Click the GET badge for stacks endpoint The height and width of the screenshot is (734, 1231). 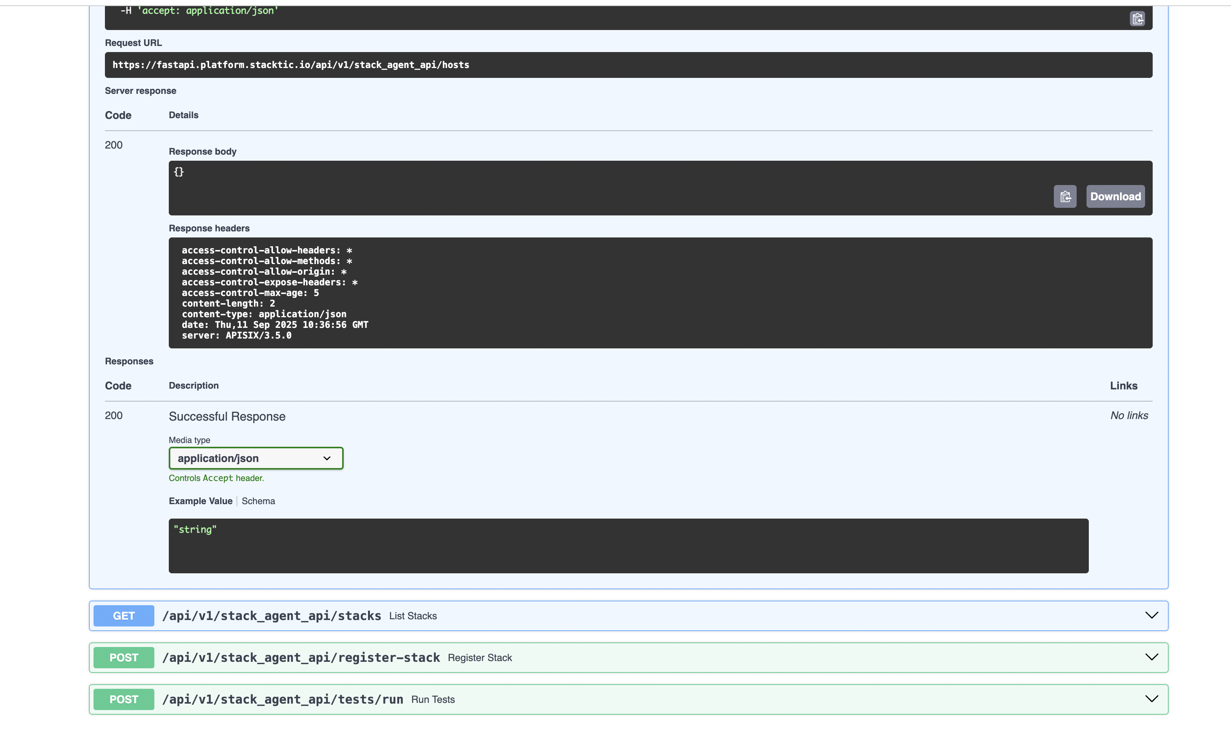click(x=124, y=616)
